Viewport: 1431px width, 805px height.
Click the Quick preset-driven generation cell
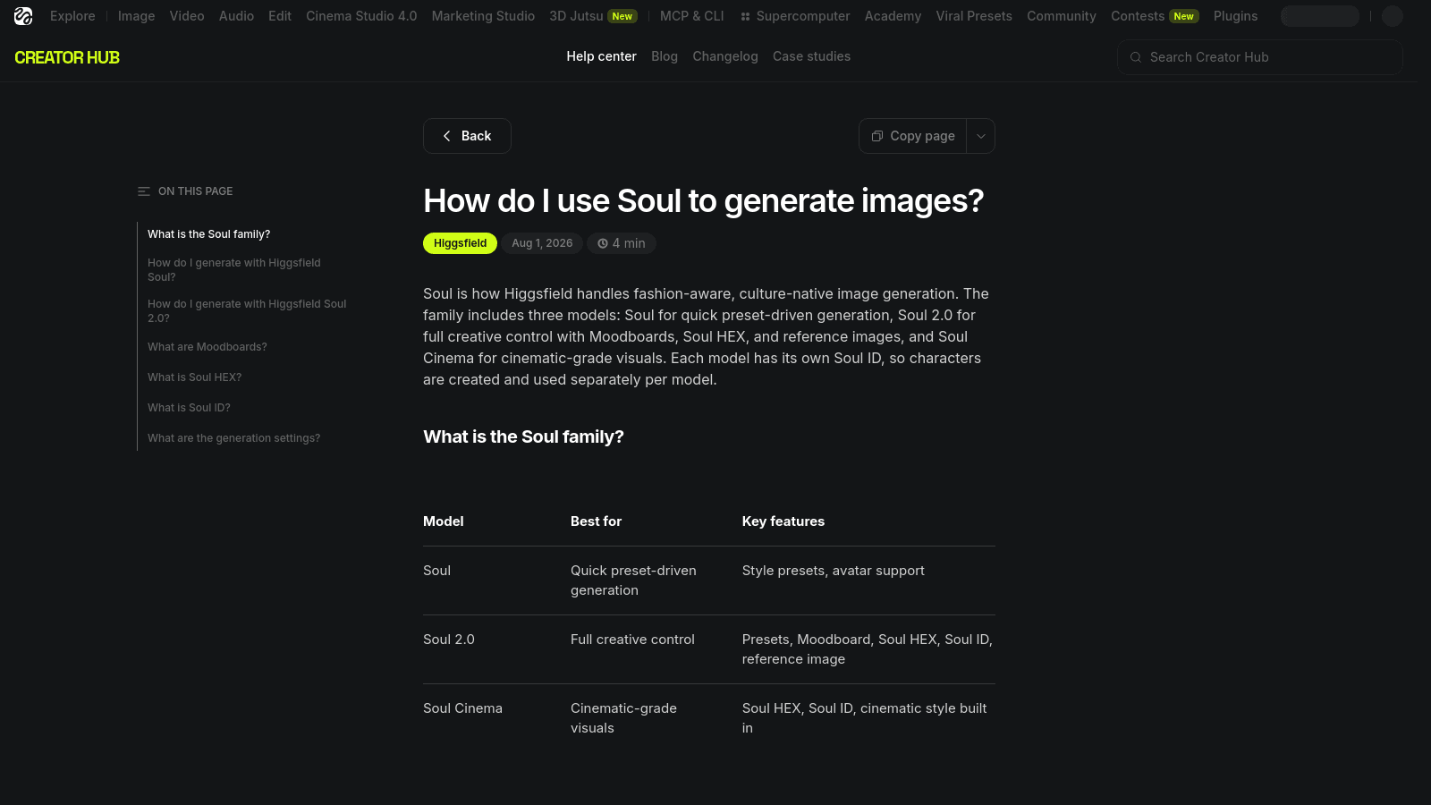pyautogui.click(x=633, y=580)
